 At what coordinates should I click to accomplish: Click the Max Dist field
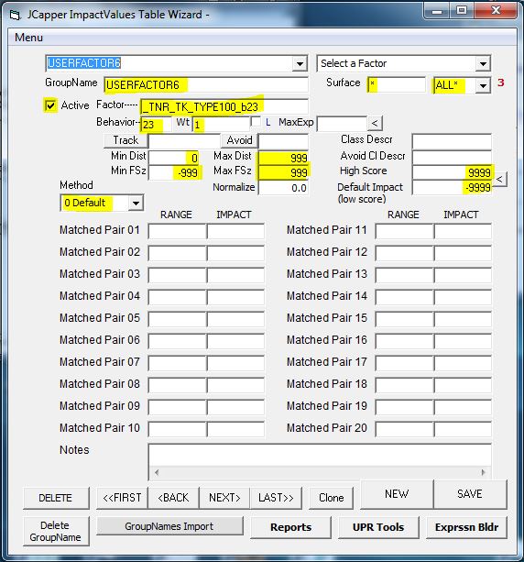(x=283, y=158)
